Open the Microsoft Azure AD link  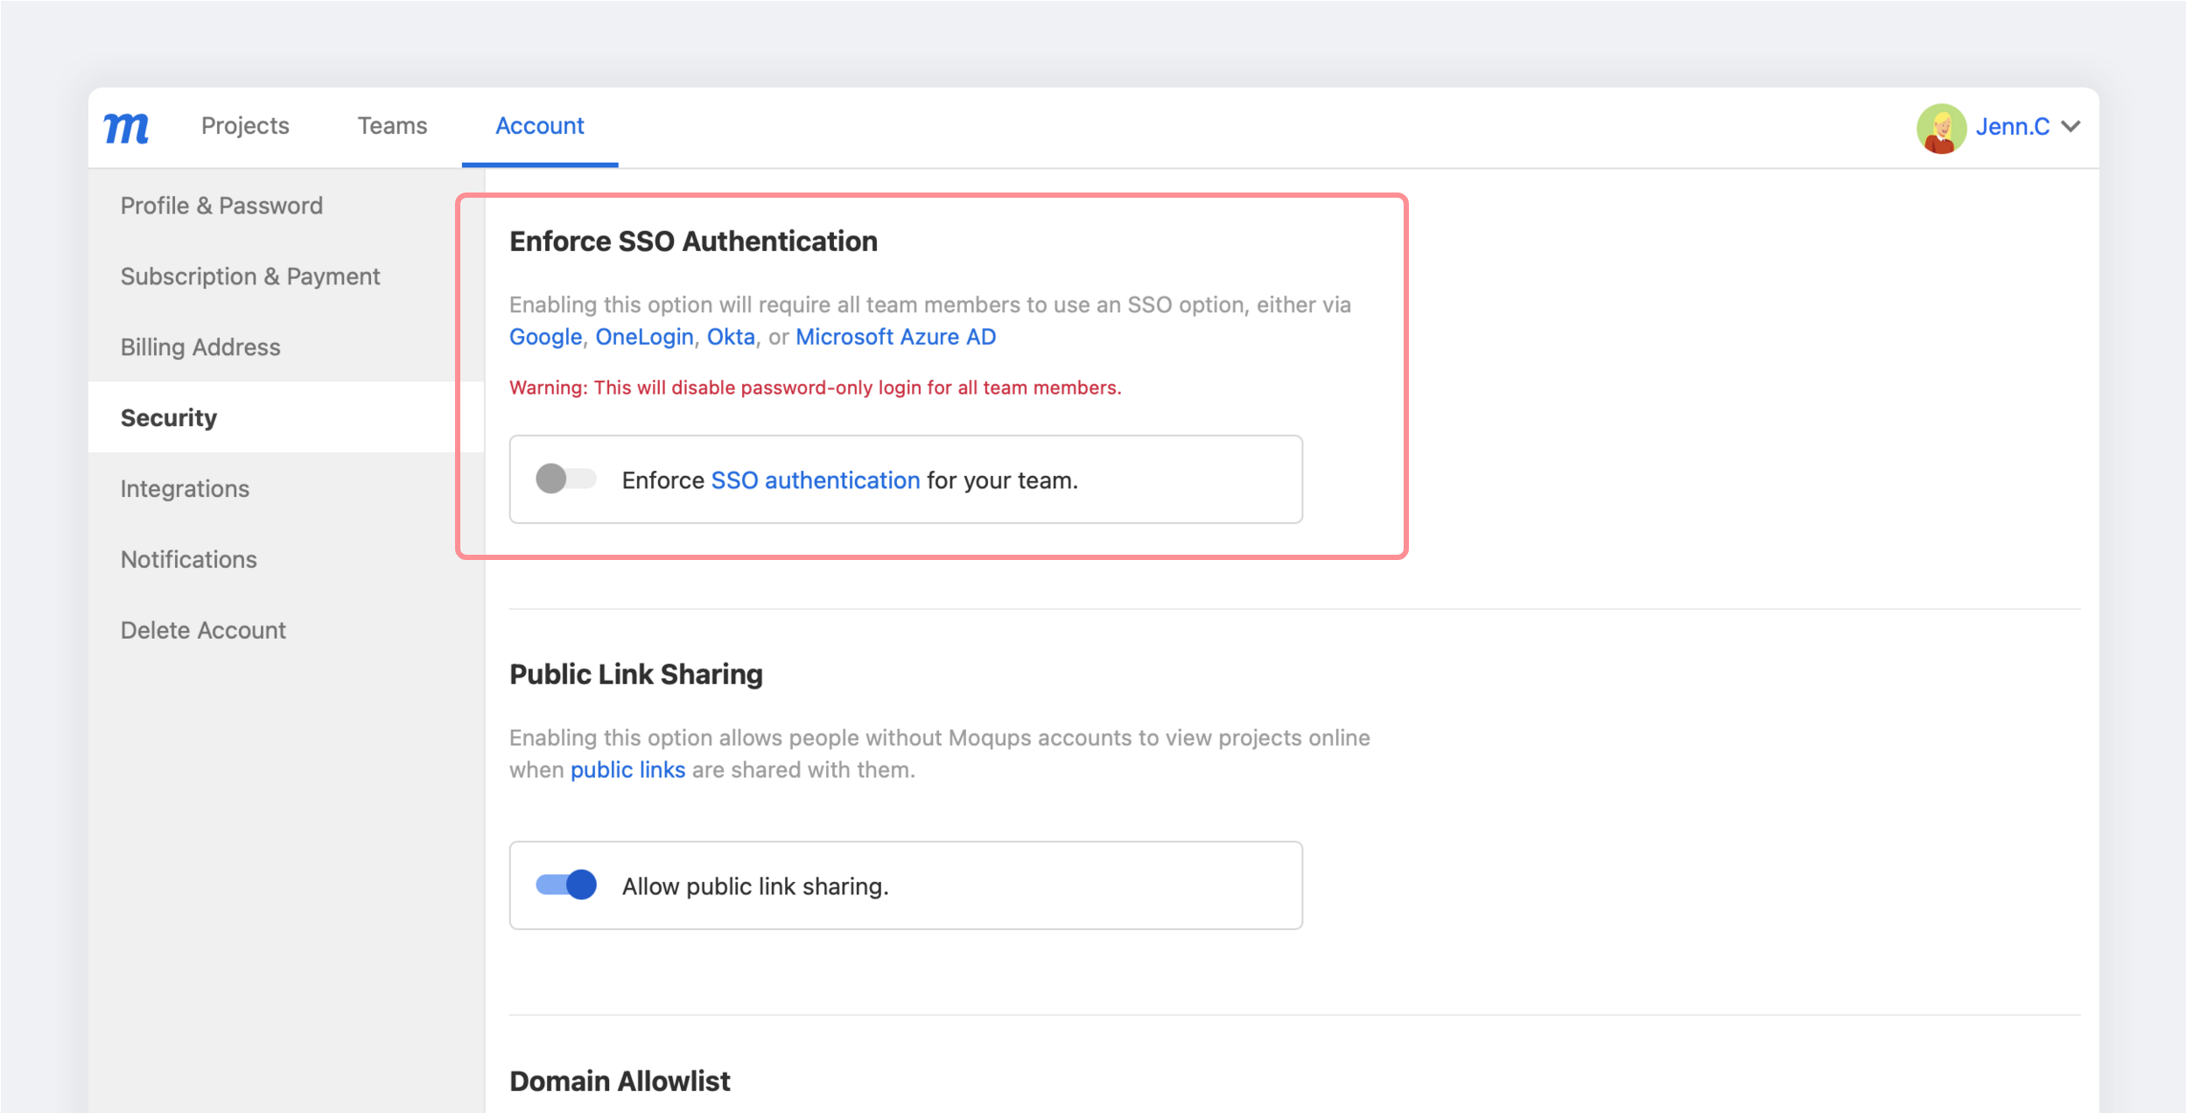(x=895, y=337)
